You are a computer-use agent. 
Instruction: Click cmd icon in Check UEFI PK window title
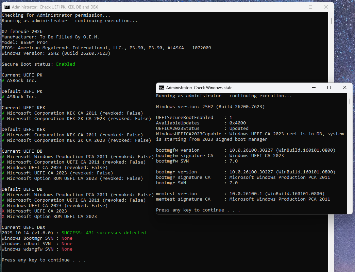click(x=7, y=7)
